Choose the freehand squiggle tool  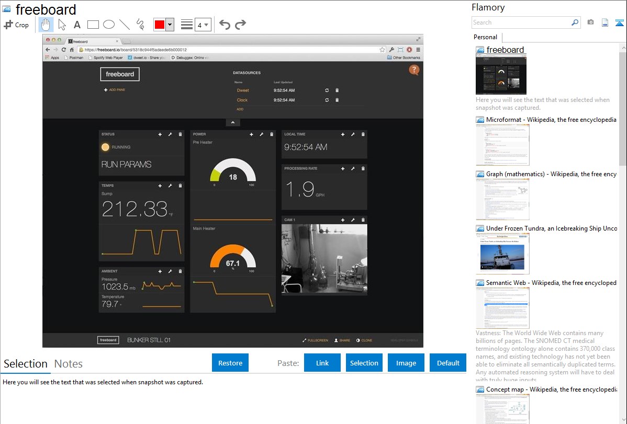point(140,25)
